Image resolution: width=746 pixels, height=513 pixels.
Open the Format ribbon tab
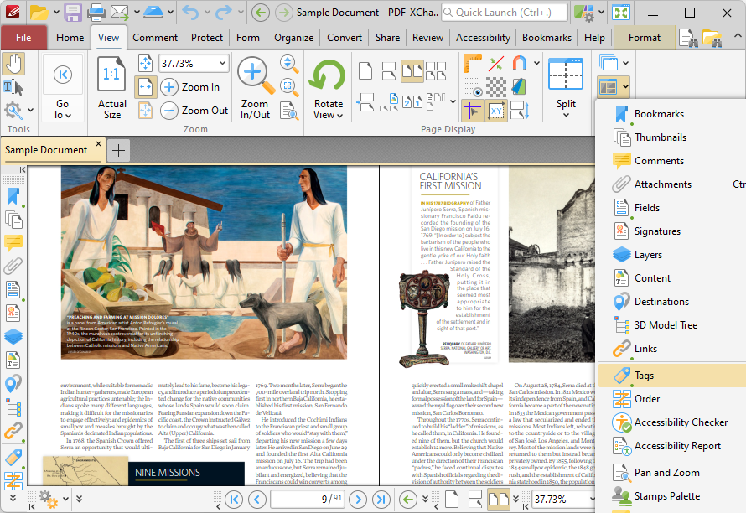645,38
